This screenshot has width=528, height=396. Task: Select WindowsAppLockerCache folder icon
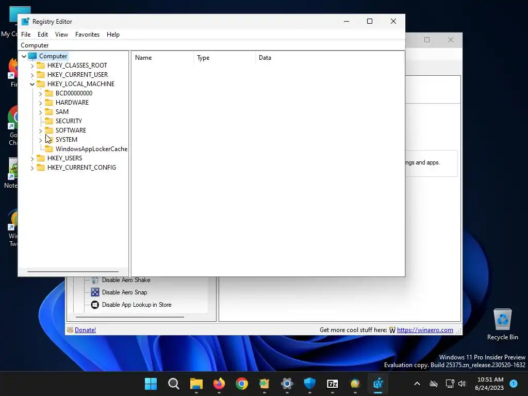[x=49, y=148]
